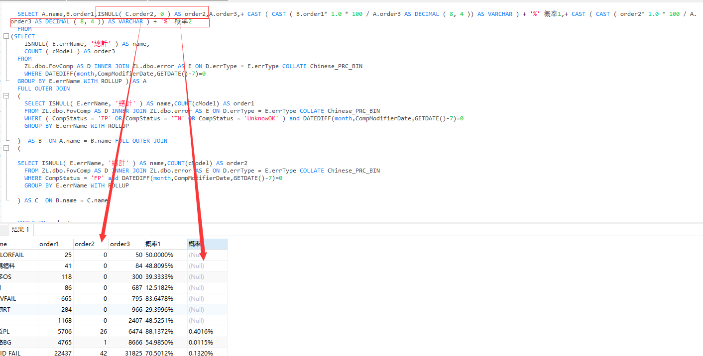Click the 概率1 cell showing 39.3333%
This screenshot has width=703, height=356.
pyautogui.click(x=166, y=276)
